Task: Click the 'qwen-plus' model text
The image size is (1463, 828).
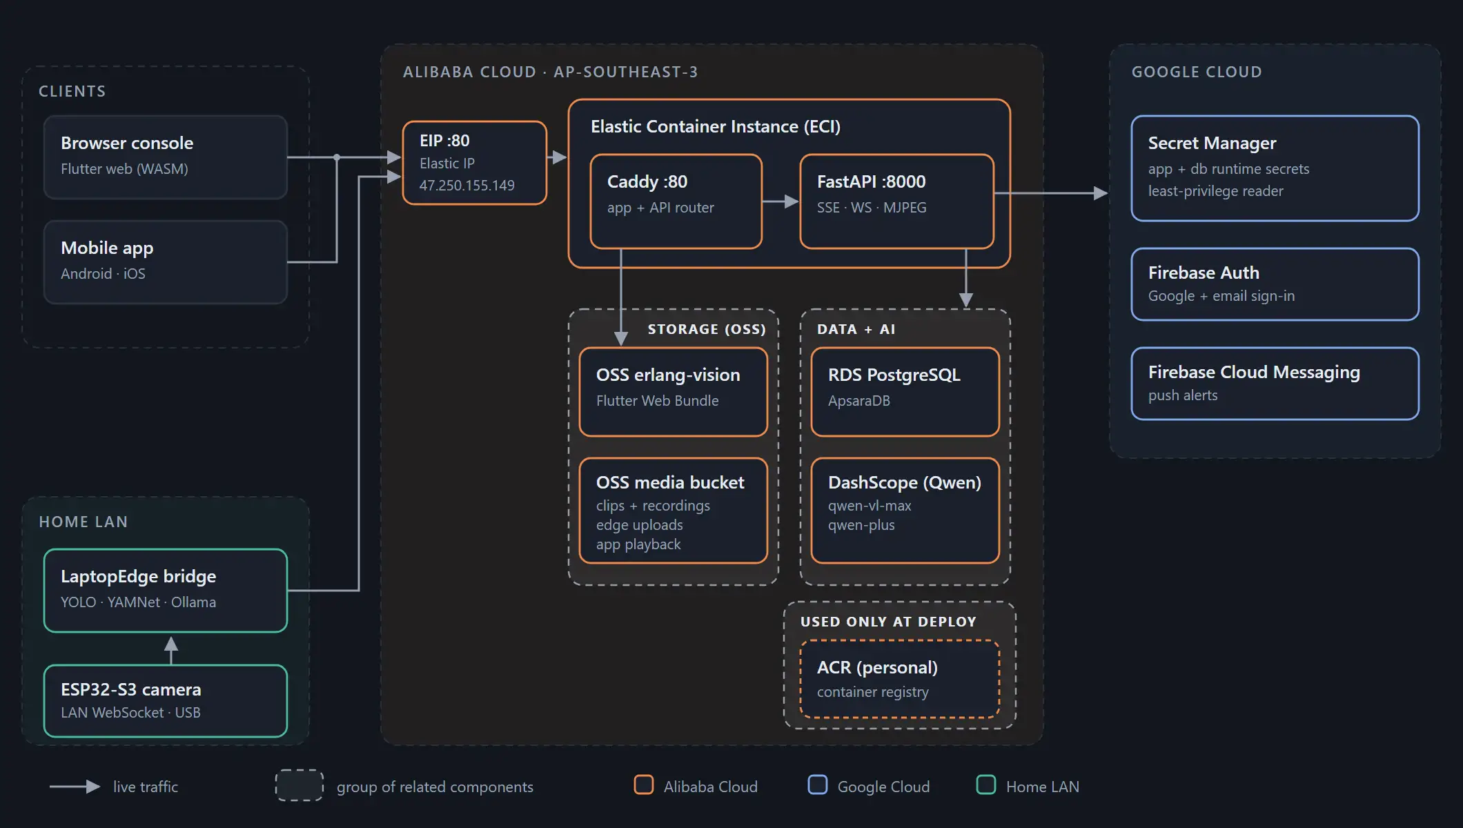Action: (861, 525)
